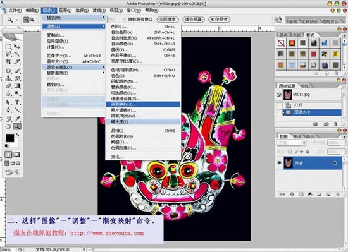This screenshot has width=348, height=252.
Task: Select the Crop tool
Action: (8, 62)
